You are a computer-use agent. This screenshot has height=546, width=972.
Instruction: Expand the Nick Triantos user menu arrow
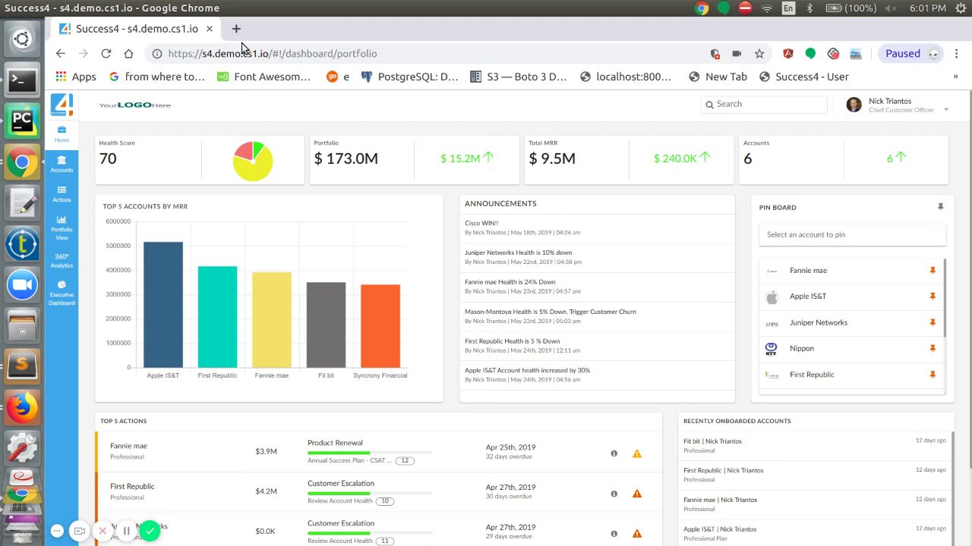(946, 110)
